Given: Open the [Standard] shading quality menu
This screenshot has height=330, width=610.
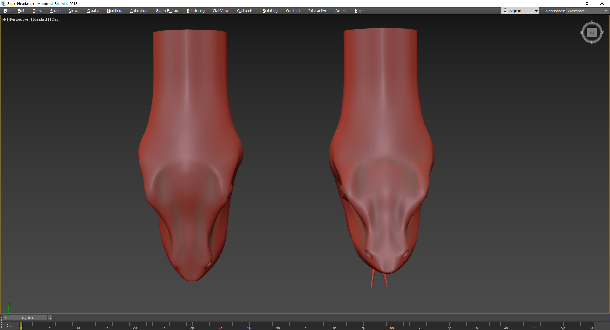Looking at the screenshot, I should coord(40,19).
